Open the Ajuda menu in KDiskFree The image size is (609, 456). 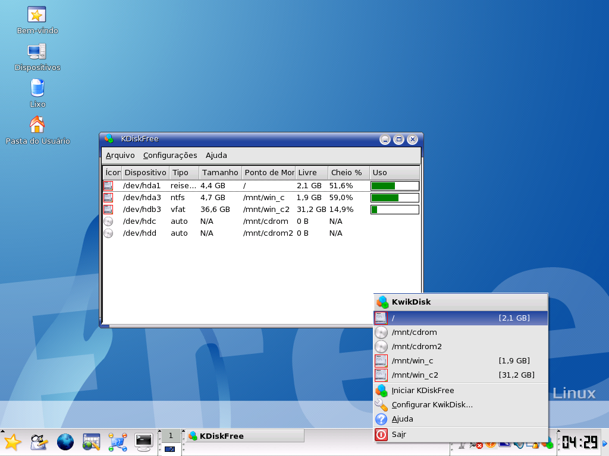[x=216, y=156]
